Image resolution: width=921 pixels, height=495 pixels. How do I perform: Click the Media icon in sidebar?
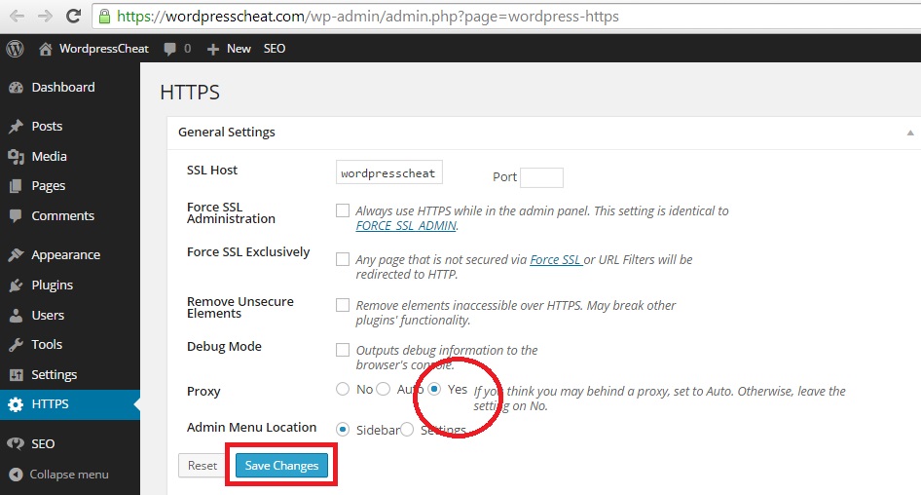pos(16,156)
